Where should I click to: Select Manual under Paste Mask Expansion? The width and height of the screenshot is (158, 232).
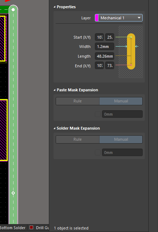(x=121, y=101)
